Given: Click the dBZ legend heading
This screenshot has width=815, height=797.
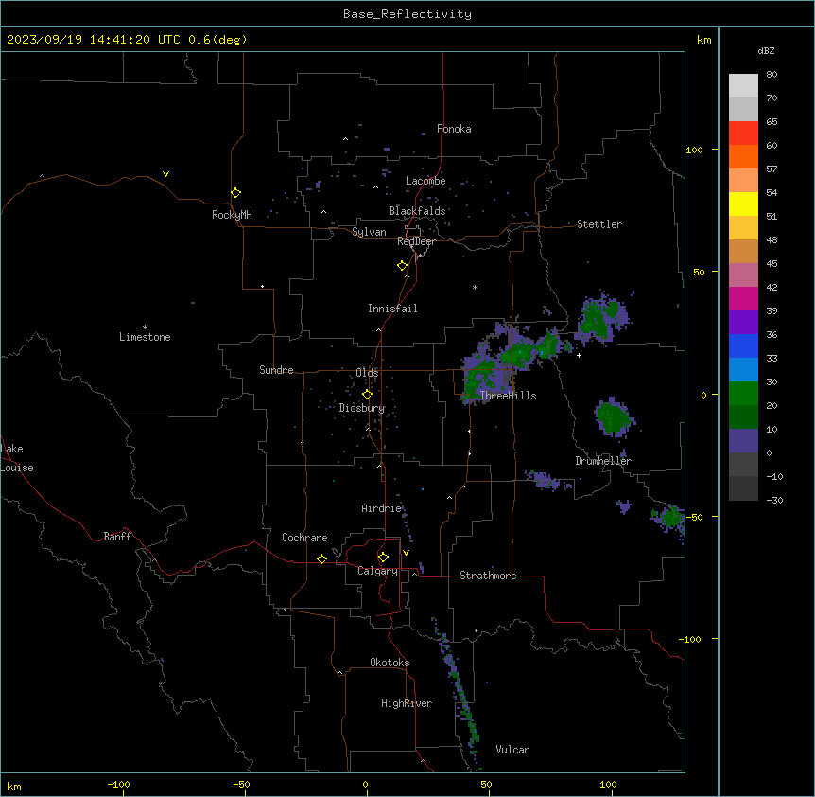Looking at the screenshot, I should point(766,51).
